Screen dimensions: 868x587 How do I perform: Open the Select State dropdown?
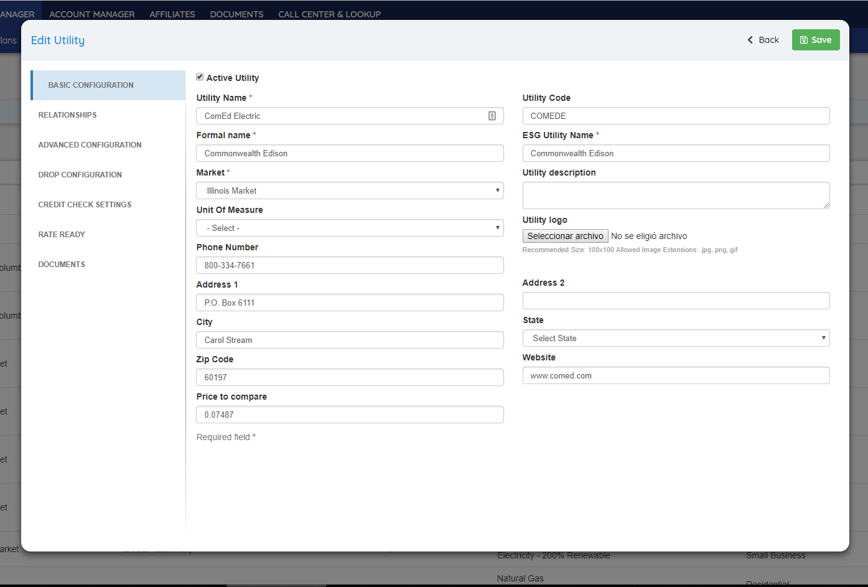pos(676,338)
